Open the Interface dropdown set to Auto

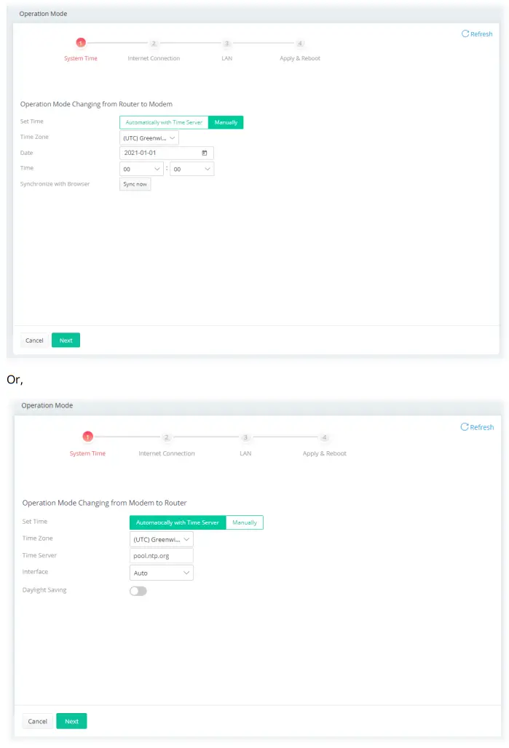point(162,573)
